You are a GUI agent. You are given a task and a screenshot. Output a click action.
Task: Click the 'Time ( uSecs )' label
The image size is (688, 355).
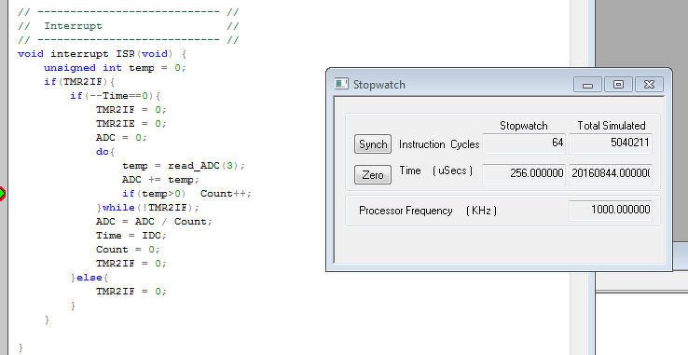436,171
